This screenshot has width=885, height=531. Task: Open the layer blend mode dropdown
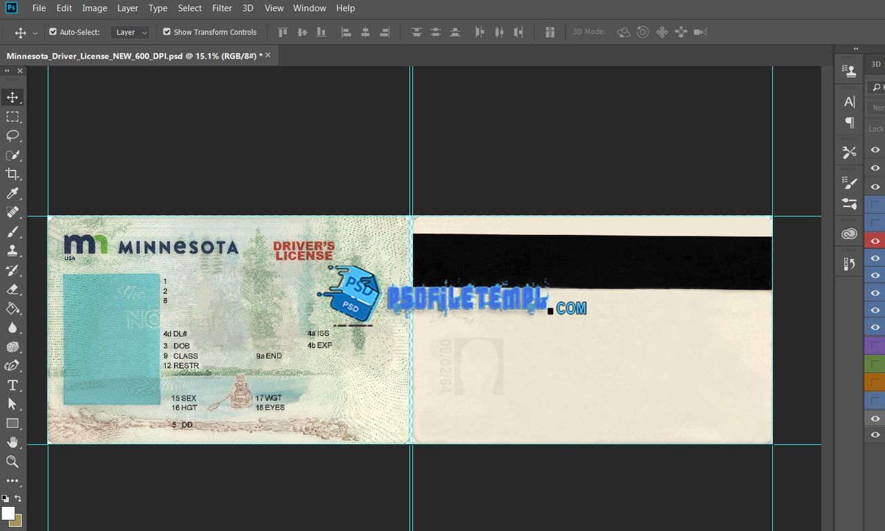click(x=877, y=108)
